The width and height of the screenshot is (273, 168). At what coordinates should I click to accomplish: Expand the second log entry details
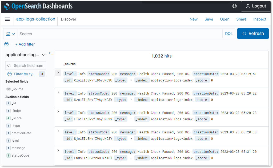click(x=58, y=92)
